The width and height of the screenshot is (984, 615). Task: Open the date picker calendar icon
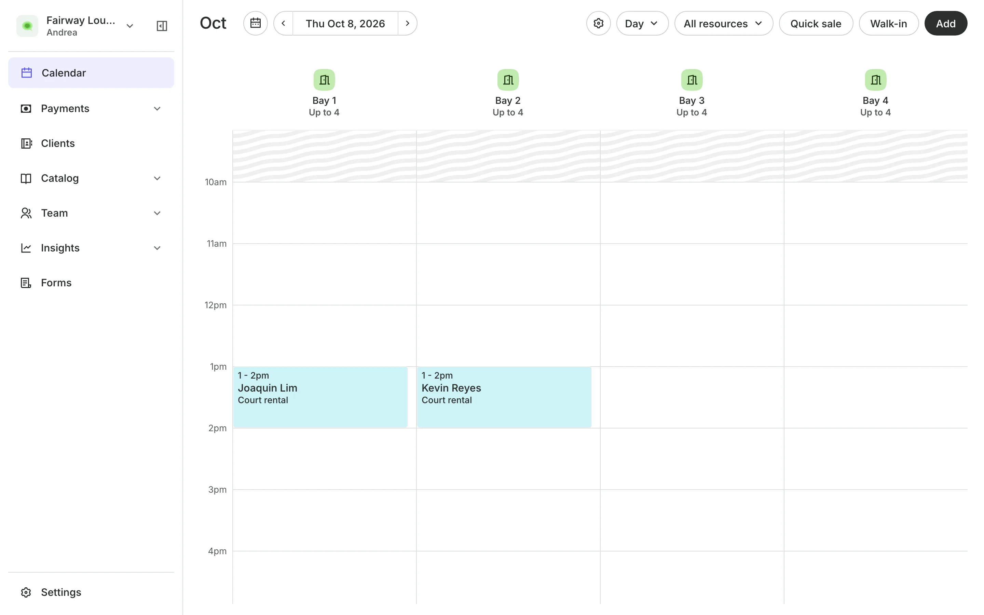pos(255,23)
